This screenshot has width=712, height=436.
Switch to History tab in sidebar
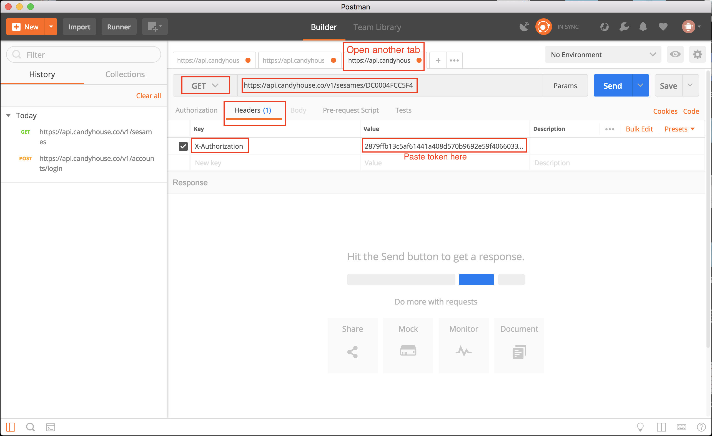pos(42,74)
